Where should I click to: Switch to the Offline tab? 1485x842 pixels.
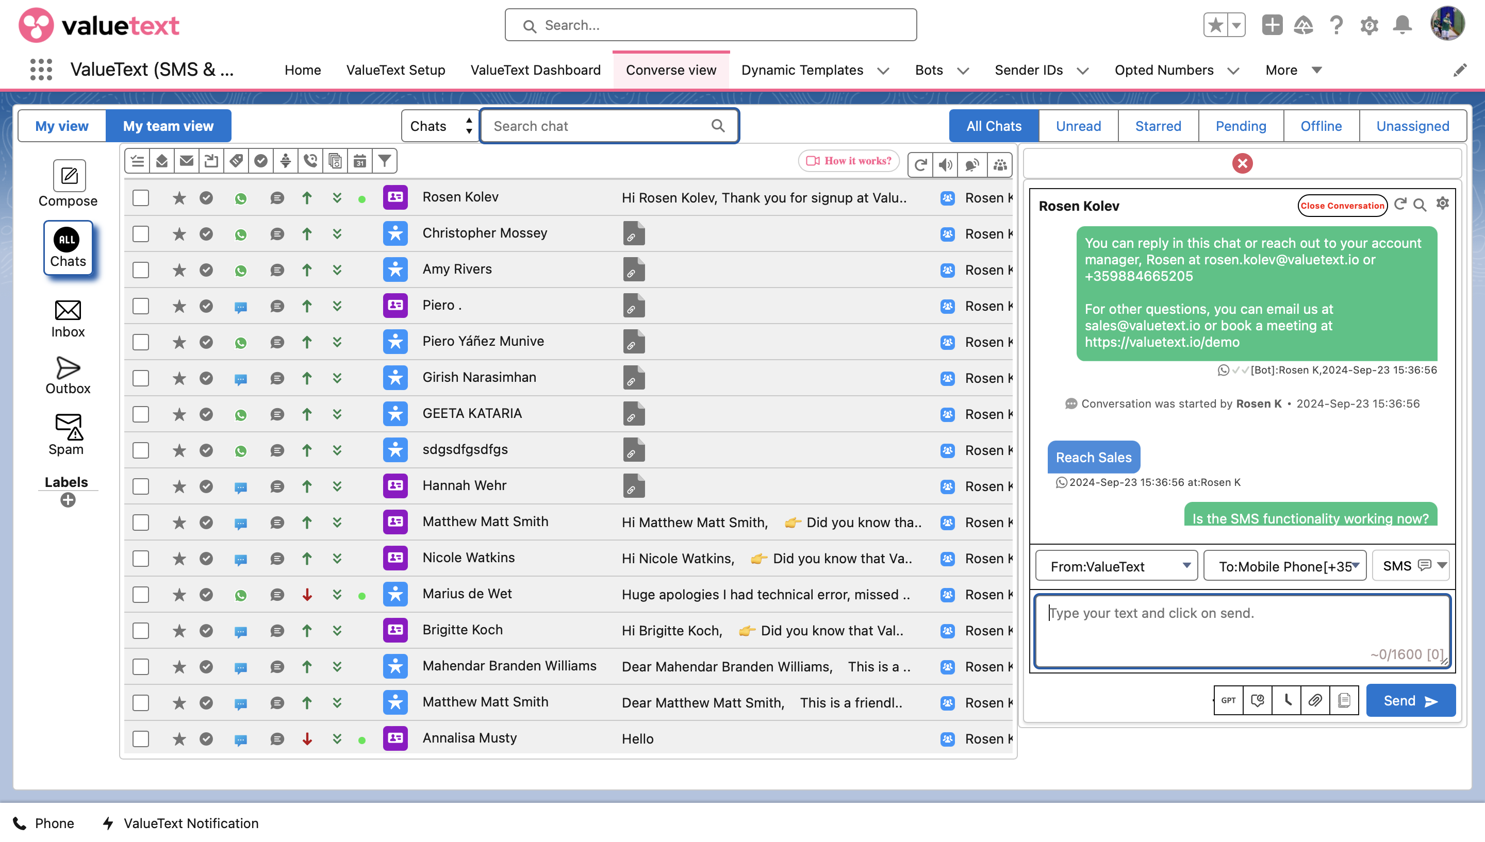(1321, 126)
